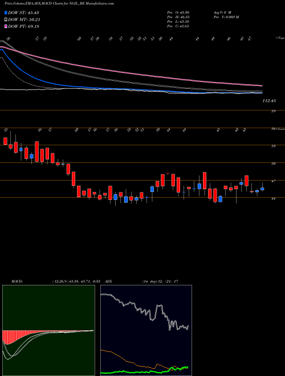Click the 'Pre C: 45.65' close value
This screenshot has width=285, height=376.
[178, 26]
